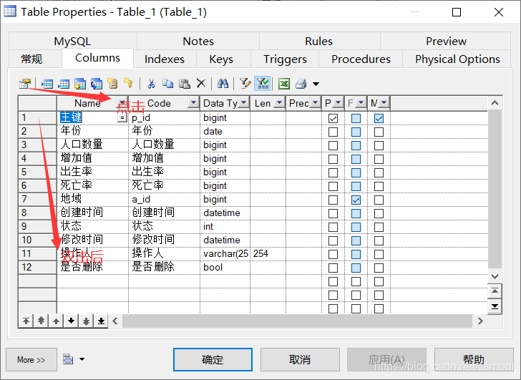Viewport: 521px width, 380px height.
Task: Click the Export to Excel icon
Action: coord(284,84)
